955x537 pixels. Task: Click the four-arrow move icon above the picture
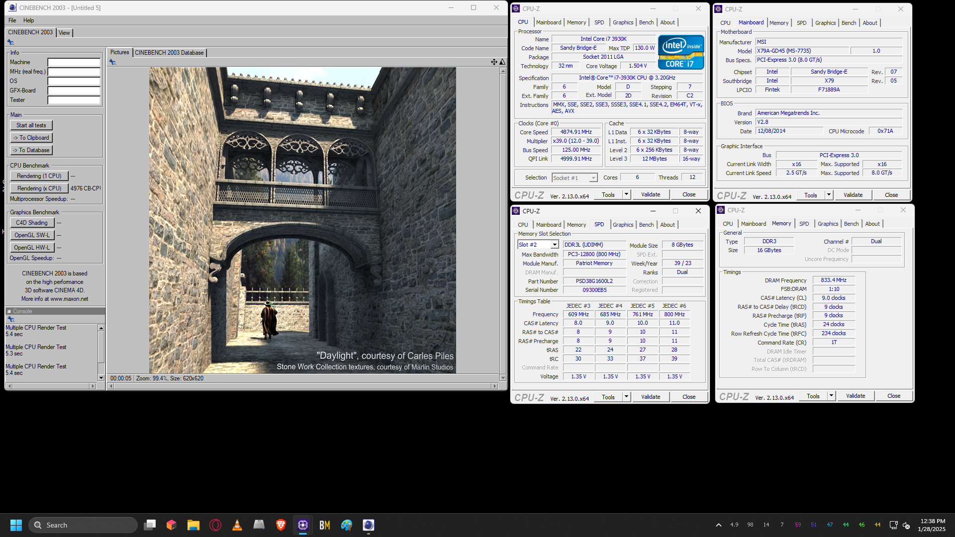coord(494,62)
